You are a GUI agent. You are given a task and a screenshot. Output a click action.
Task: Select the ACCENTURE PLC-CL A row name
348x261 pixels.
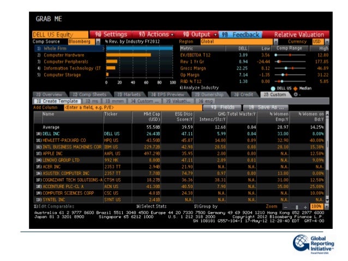point(63,186)
